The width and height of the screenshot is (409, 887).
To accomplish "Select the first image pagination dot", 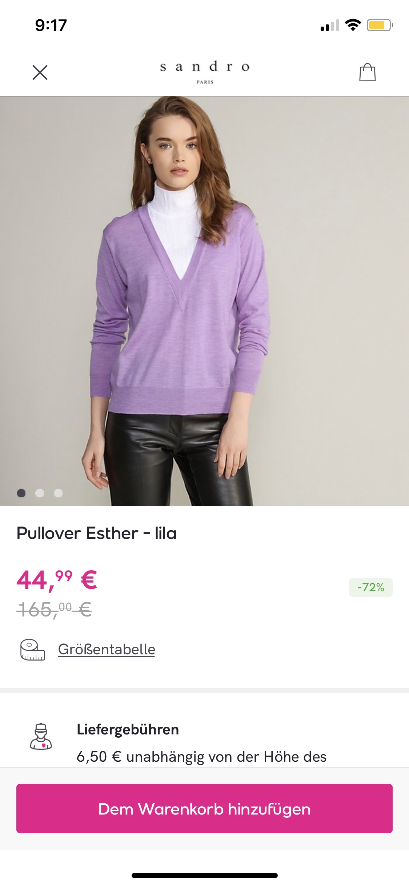I will [21, 493].
